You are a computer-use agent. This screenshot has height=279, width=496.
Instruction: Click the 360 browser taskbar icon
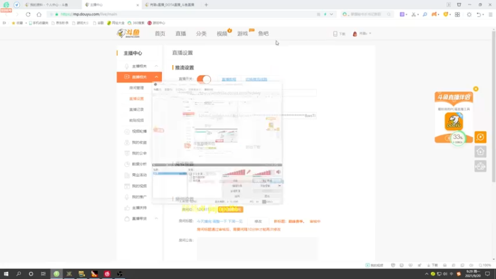pyautogui.click(x=56, y=273)
